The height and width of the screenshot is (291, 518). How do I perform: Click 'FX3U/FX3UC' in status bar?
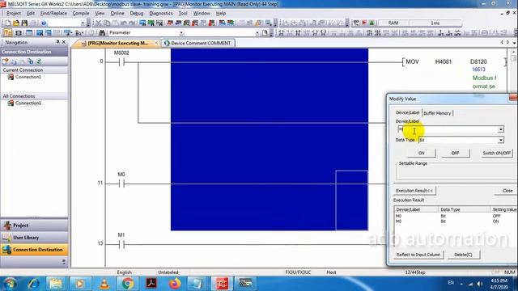[298, 272]
